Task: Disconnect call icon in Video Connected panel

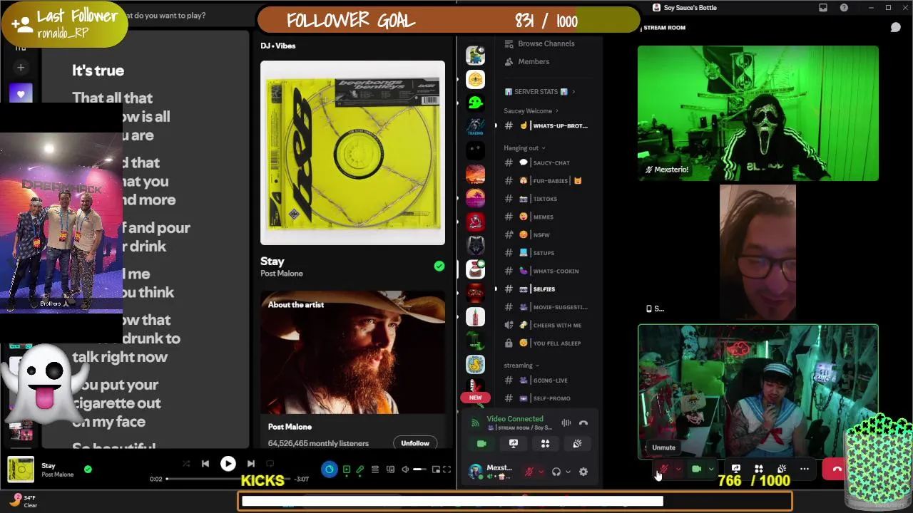Action: [x=583, y=423]
